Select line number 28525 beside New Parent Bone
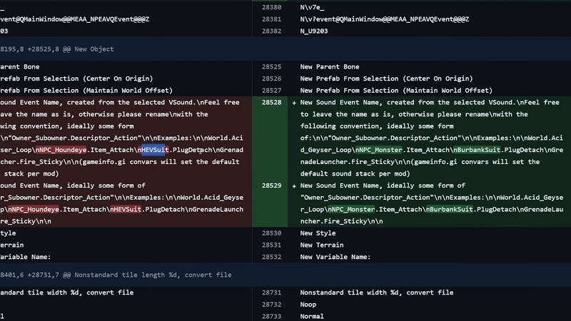The image size is (571, 321). point(271,66)
